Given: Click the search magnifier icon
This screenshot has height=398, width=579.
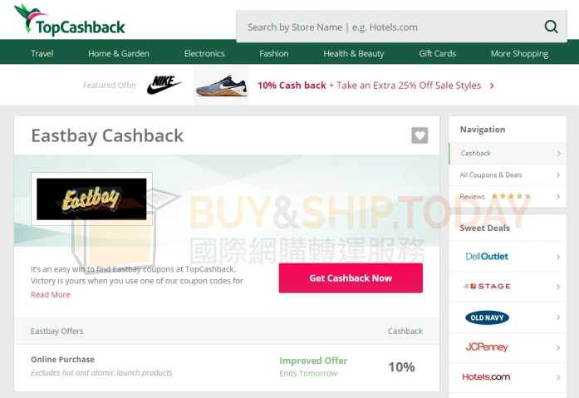Looking at the screenshot, I should 551,27.
